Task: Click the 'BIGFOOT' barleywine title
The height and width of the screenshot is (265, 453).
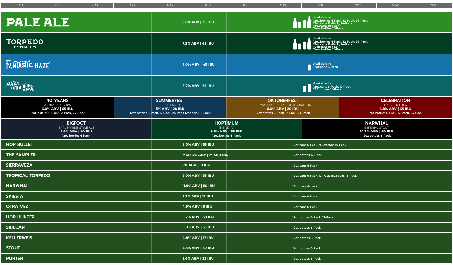Action: (76, 123)
